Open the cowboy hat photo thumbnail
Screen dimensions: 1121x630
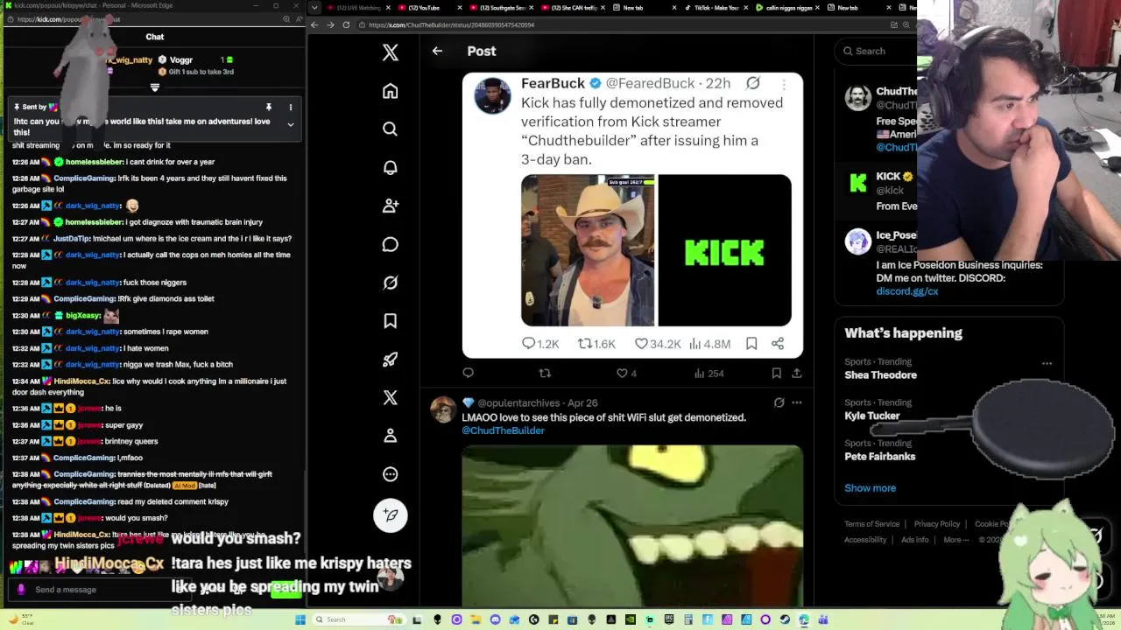pos(588,250)
